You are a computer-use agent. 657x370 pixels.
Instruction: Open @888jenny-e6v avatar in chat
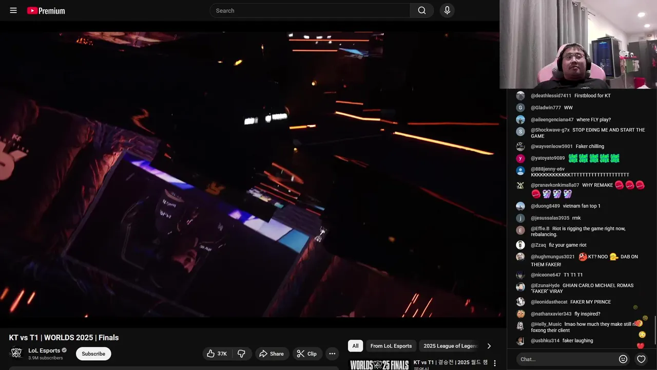520,171
